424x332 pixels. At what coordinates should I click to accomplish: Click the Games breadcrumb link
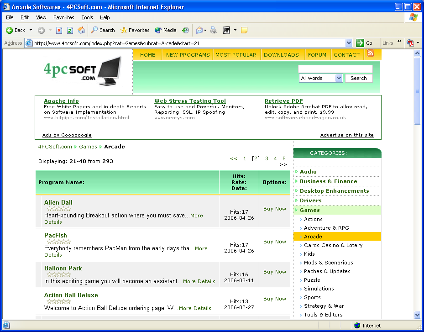point(88,147)
